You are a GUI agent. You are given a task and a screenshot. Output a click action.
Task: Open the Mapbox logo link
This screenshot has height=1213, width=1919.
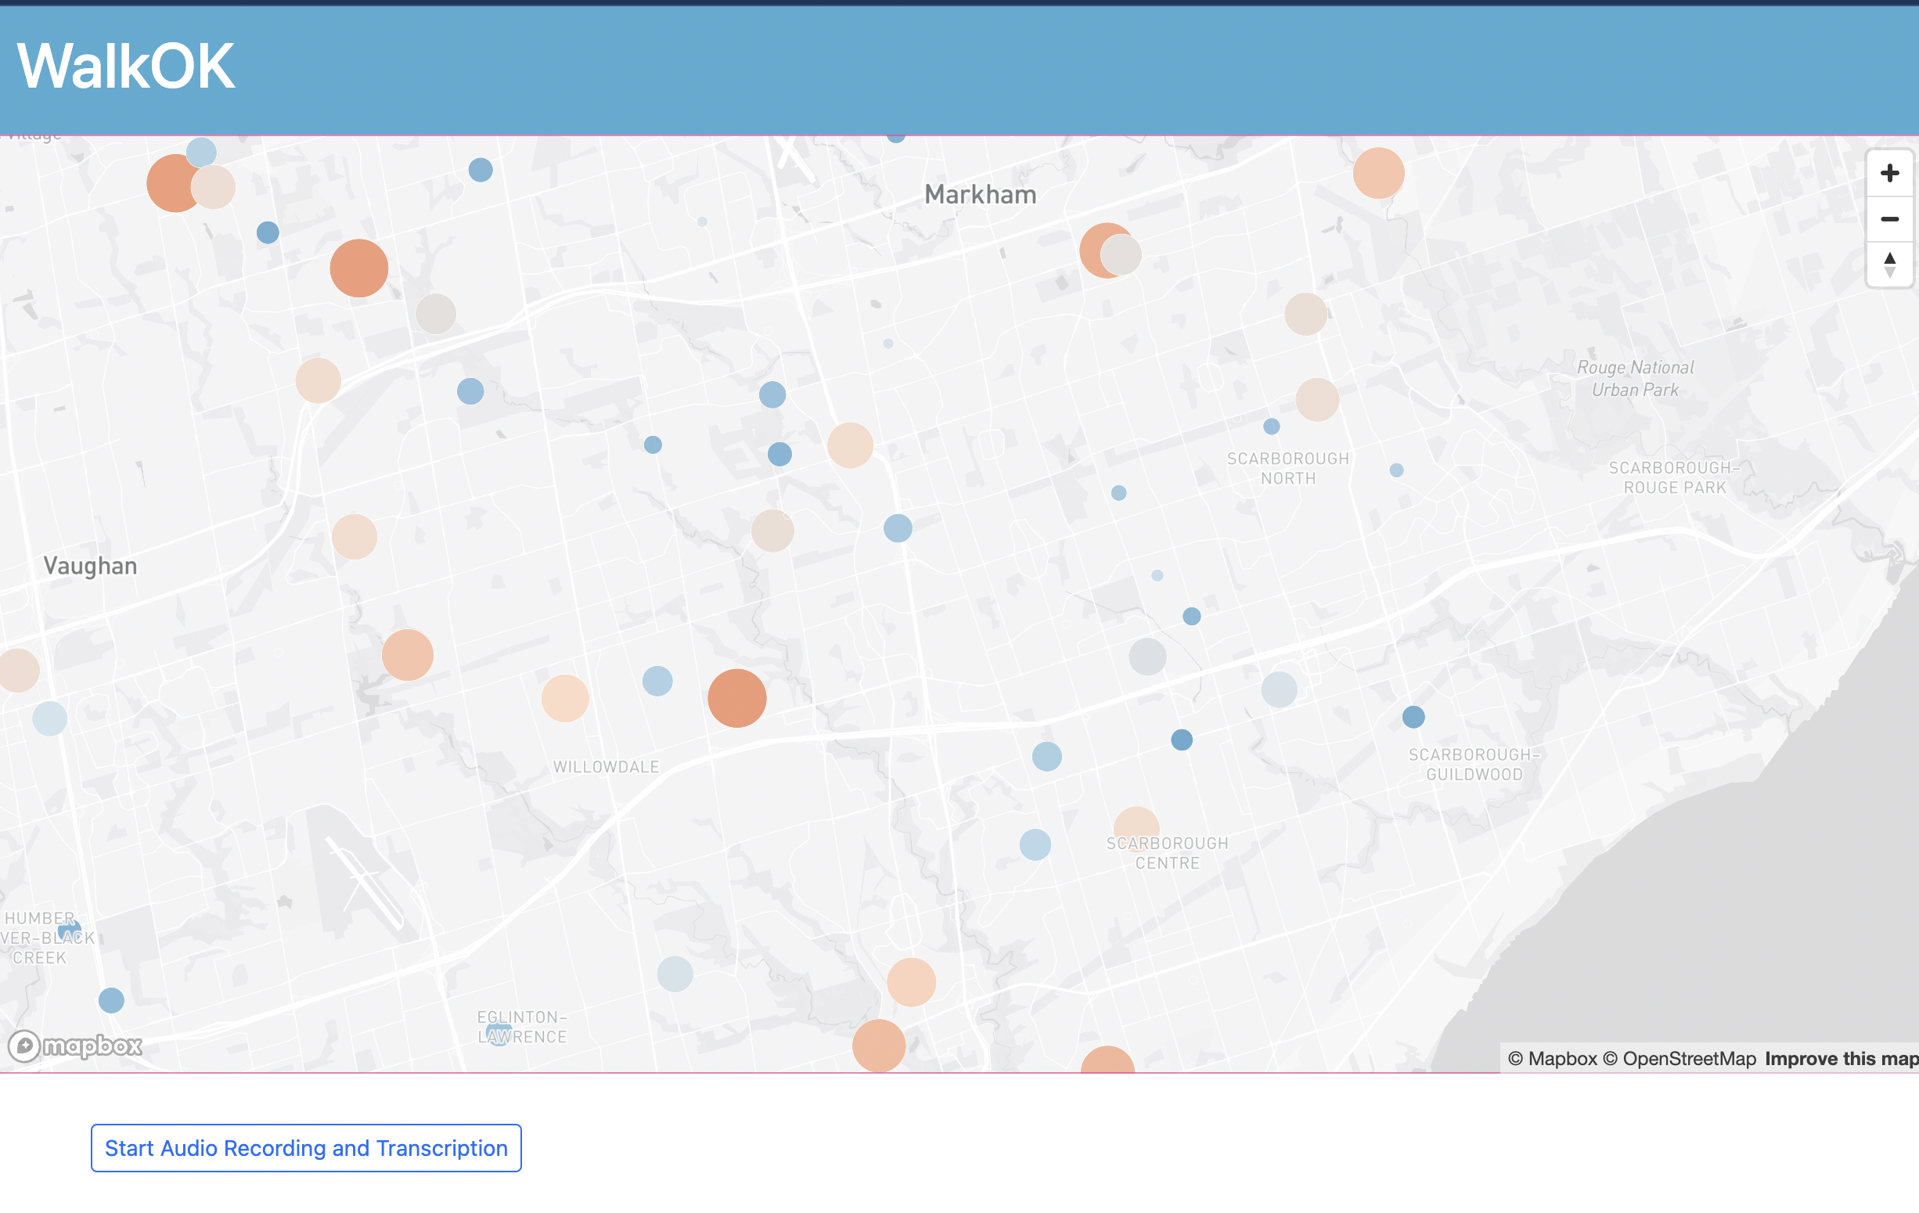76,1045
